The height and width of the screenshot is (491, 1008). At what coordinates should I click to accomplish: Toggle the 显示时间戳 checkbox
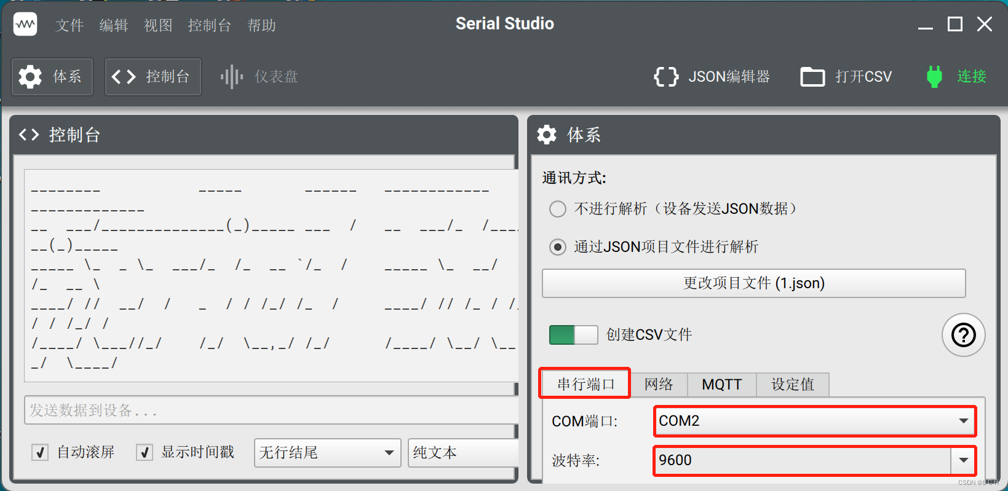145,453
